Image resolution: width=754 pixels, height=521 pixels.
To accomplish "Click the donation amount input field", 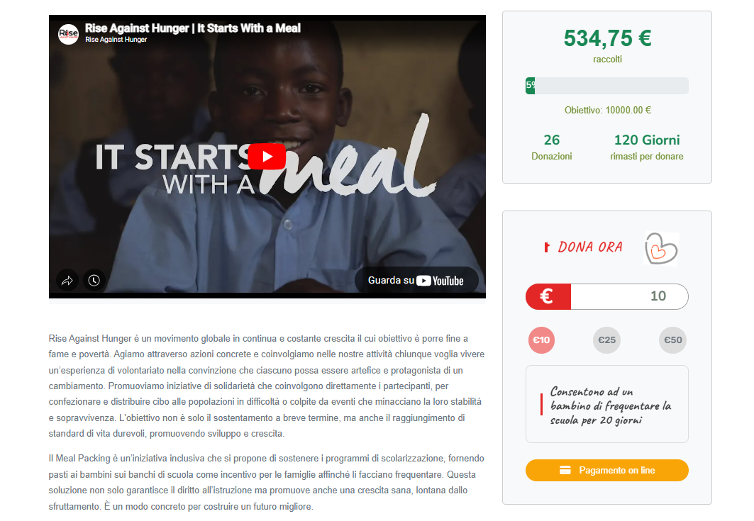I will pos(629,296).
